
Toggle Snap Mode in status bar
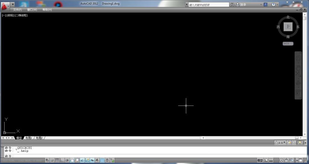point(52,160)
